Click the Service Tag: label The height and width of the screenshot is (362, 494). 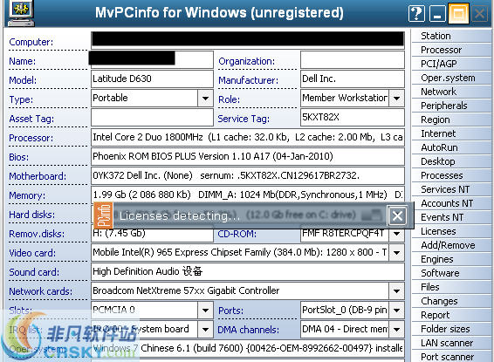244,119
